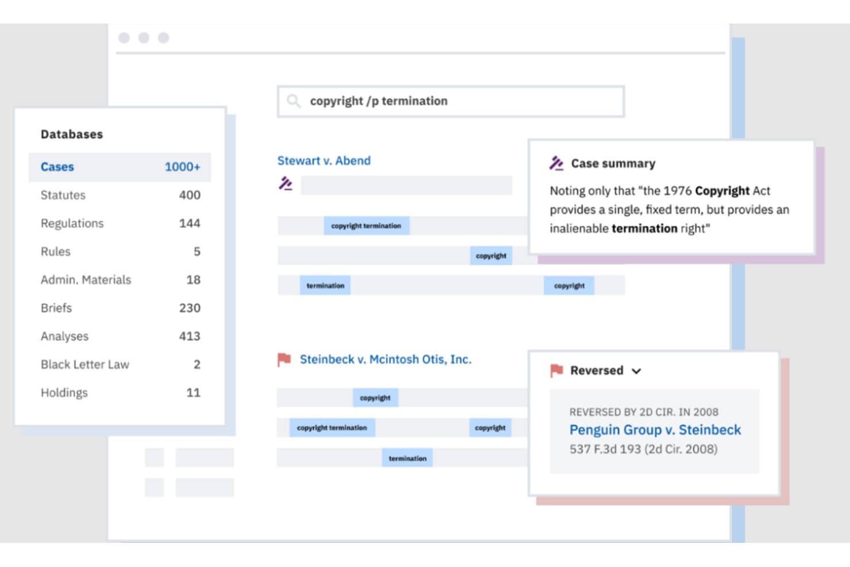The image size is (850, 567).
Task: Open Analyses results
Action: coord(120,336)
